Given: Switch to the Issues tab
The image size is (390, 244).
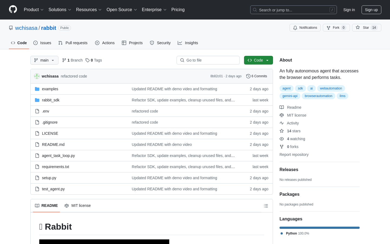Looking at the screenshot, I should point(42,43).
